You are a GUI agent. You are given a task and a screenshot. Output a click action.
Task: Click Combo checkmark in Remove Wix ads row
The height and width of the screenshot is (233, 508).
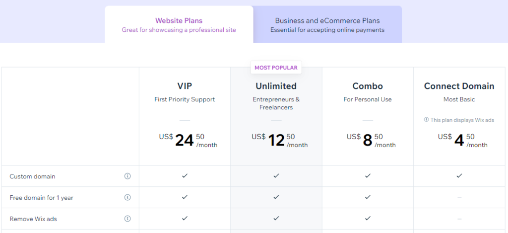[x=368, y=219]
